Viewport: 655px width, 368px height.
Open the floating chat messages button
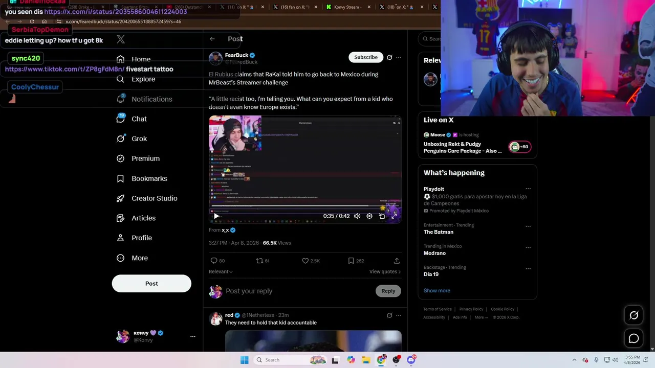click(634, 338)
